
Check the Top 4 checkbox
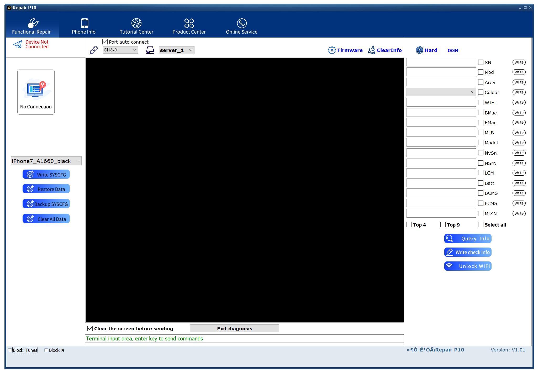coord(409,225)
